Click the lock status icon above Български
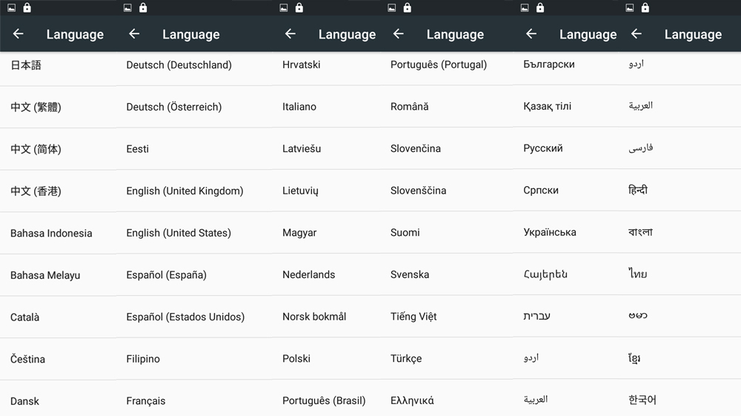The image size is (741, 416). point(540,7)
